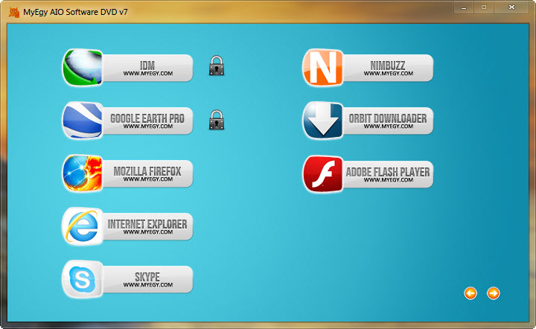This screenshot has height=329, width=536.
Task: Click the Orbit Downloader arrow icon
Action: click(323, 121)
